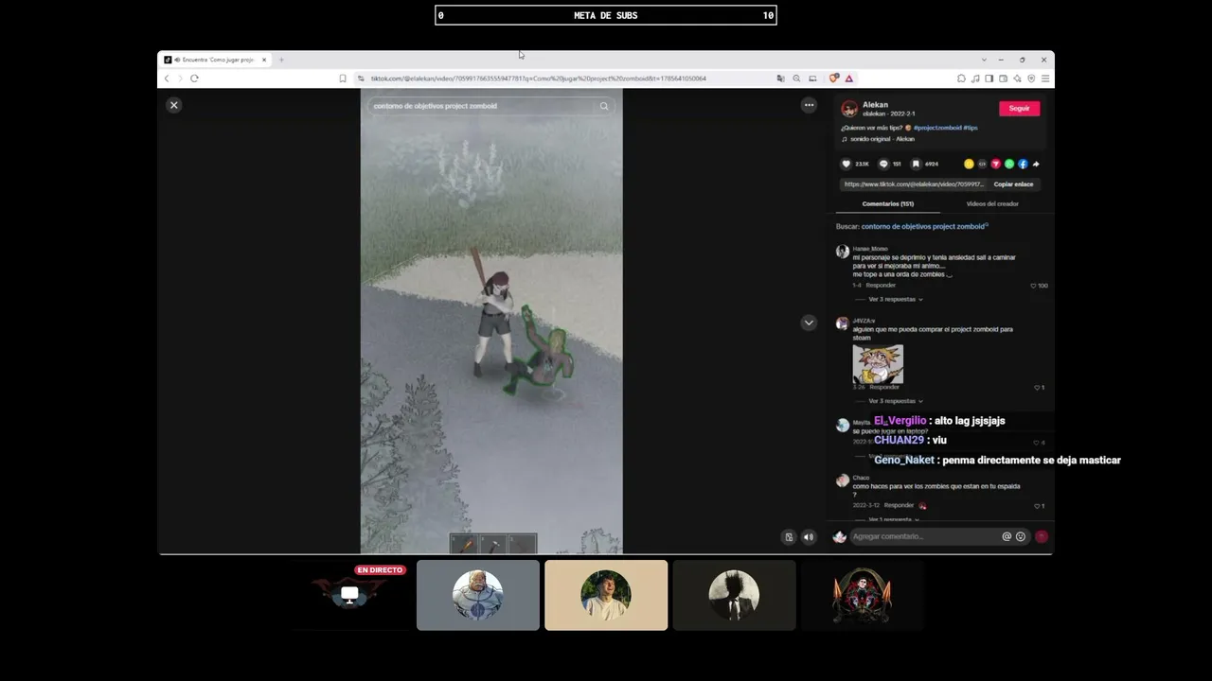Reply to Chaco's comment
Viewport: 1212px width, 681px height.
[x=900, y=505]
